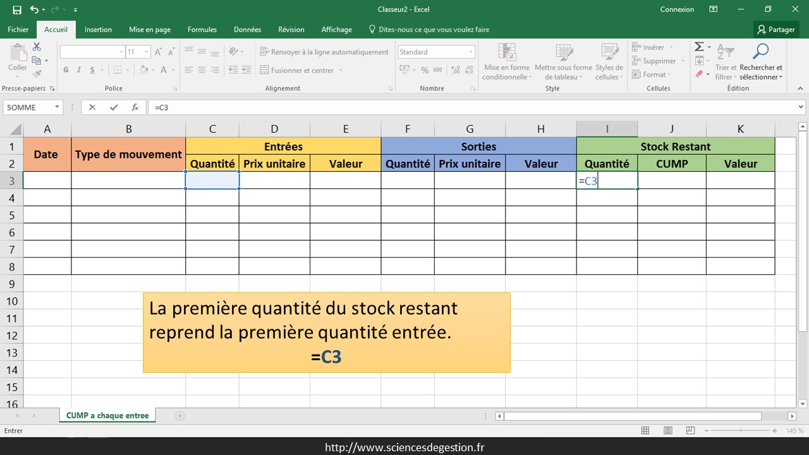Open the Standard number format dropdown
This screenshot has width=809, height=455.
coord(471,52)
